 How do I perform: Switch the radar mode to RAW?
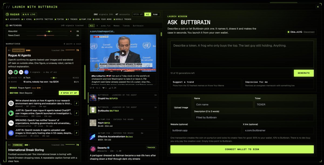[155, 14]
